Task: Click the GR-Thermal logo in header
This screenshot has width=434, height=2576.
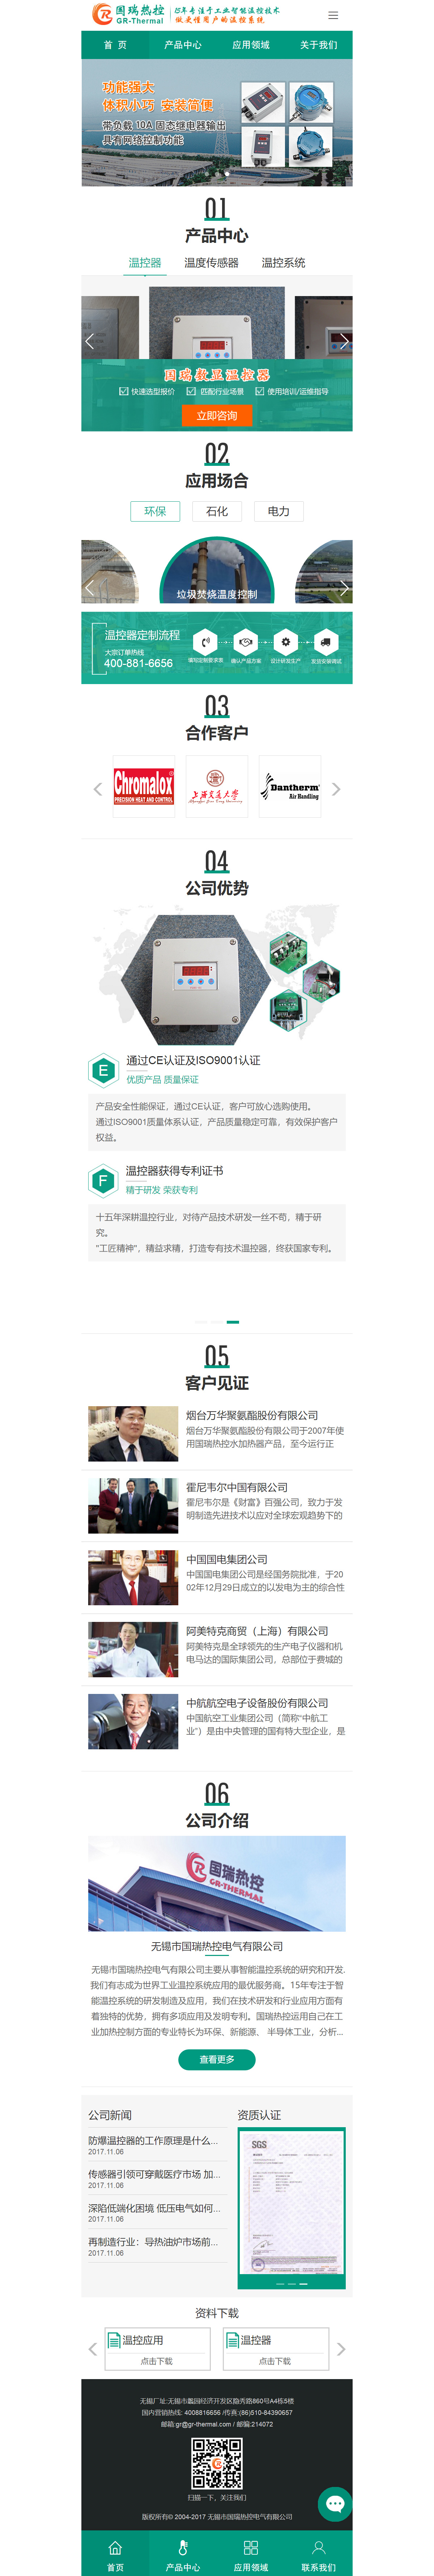Action: (128, 14)
